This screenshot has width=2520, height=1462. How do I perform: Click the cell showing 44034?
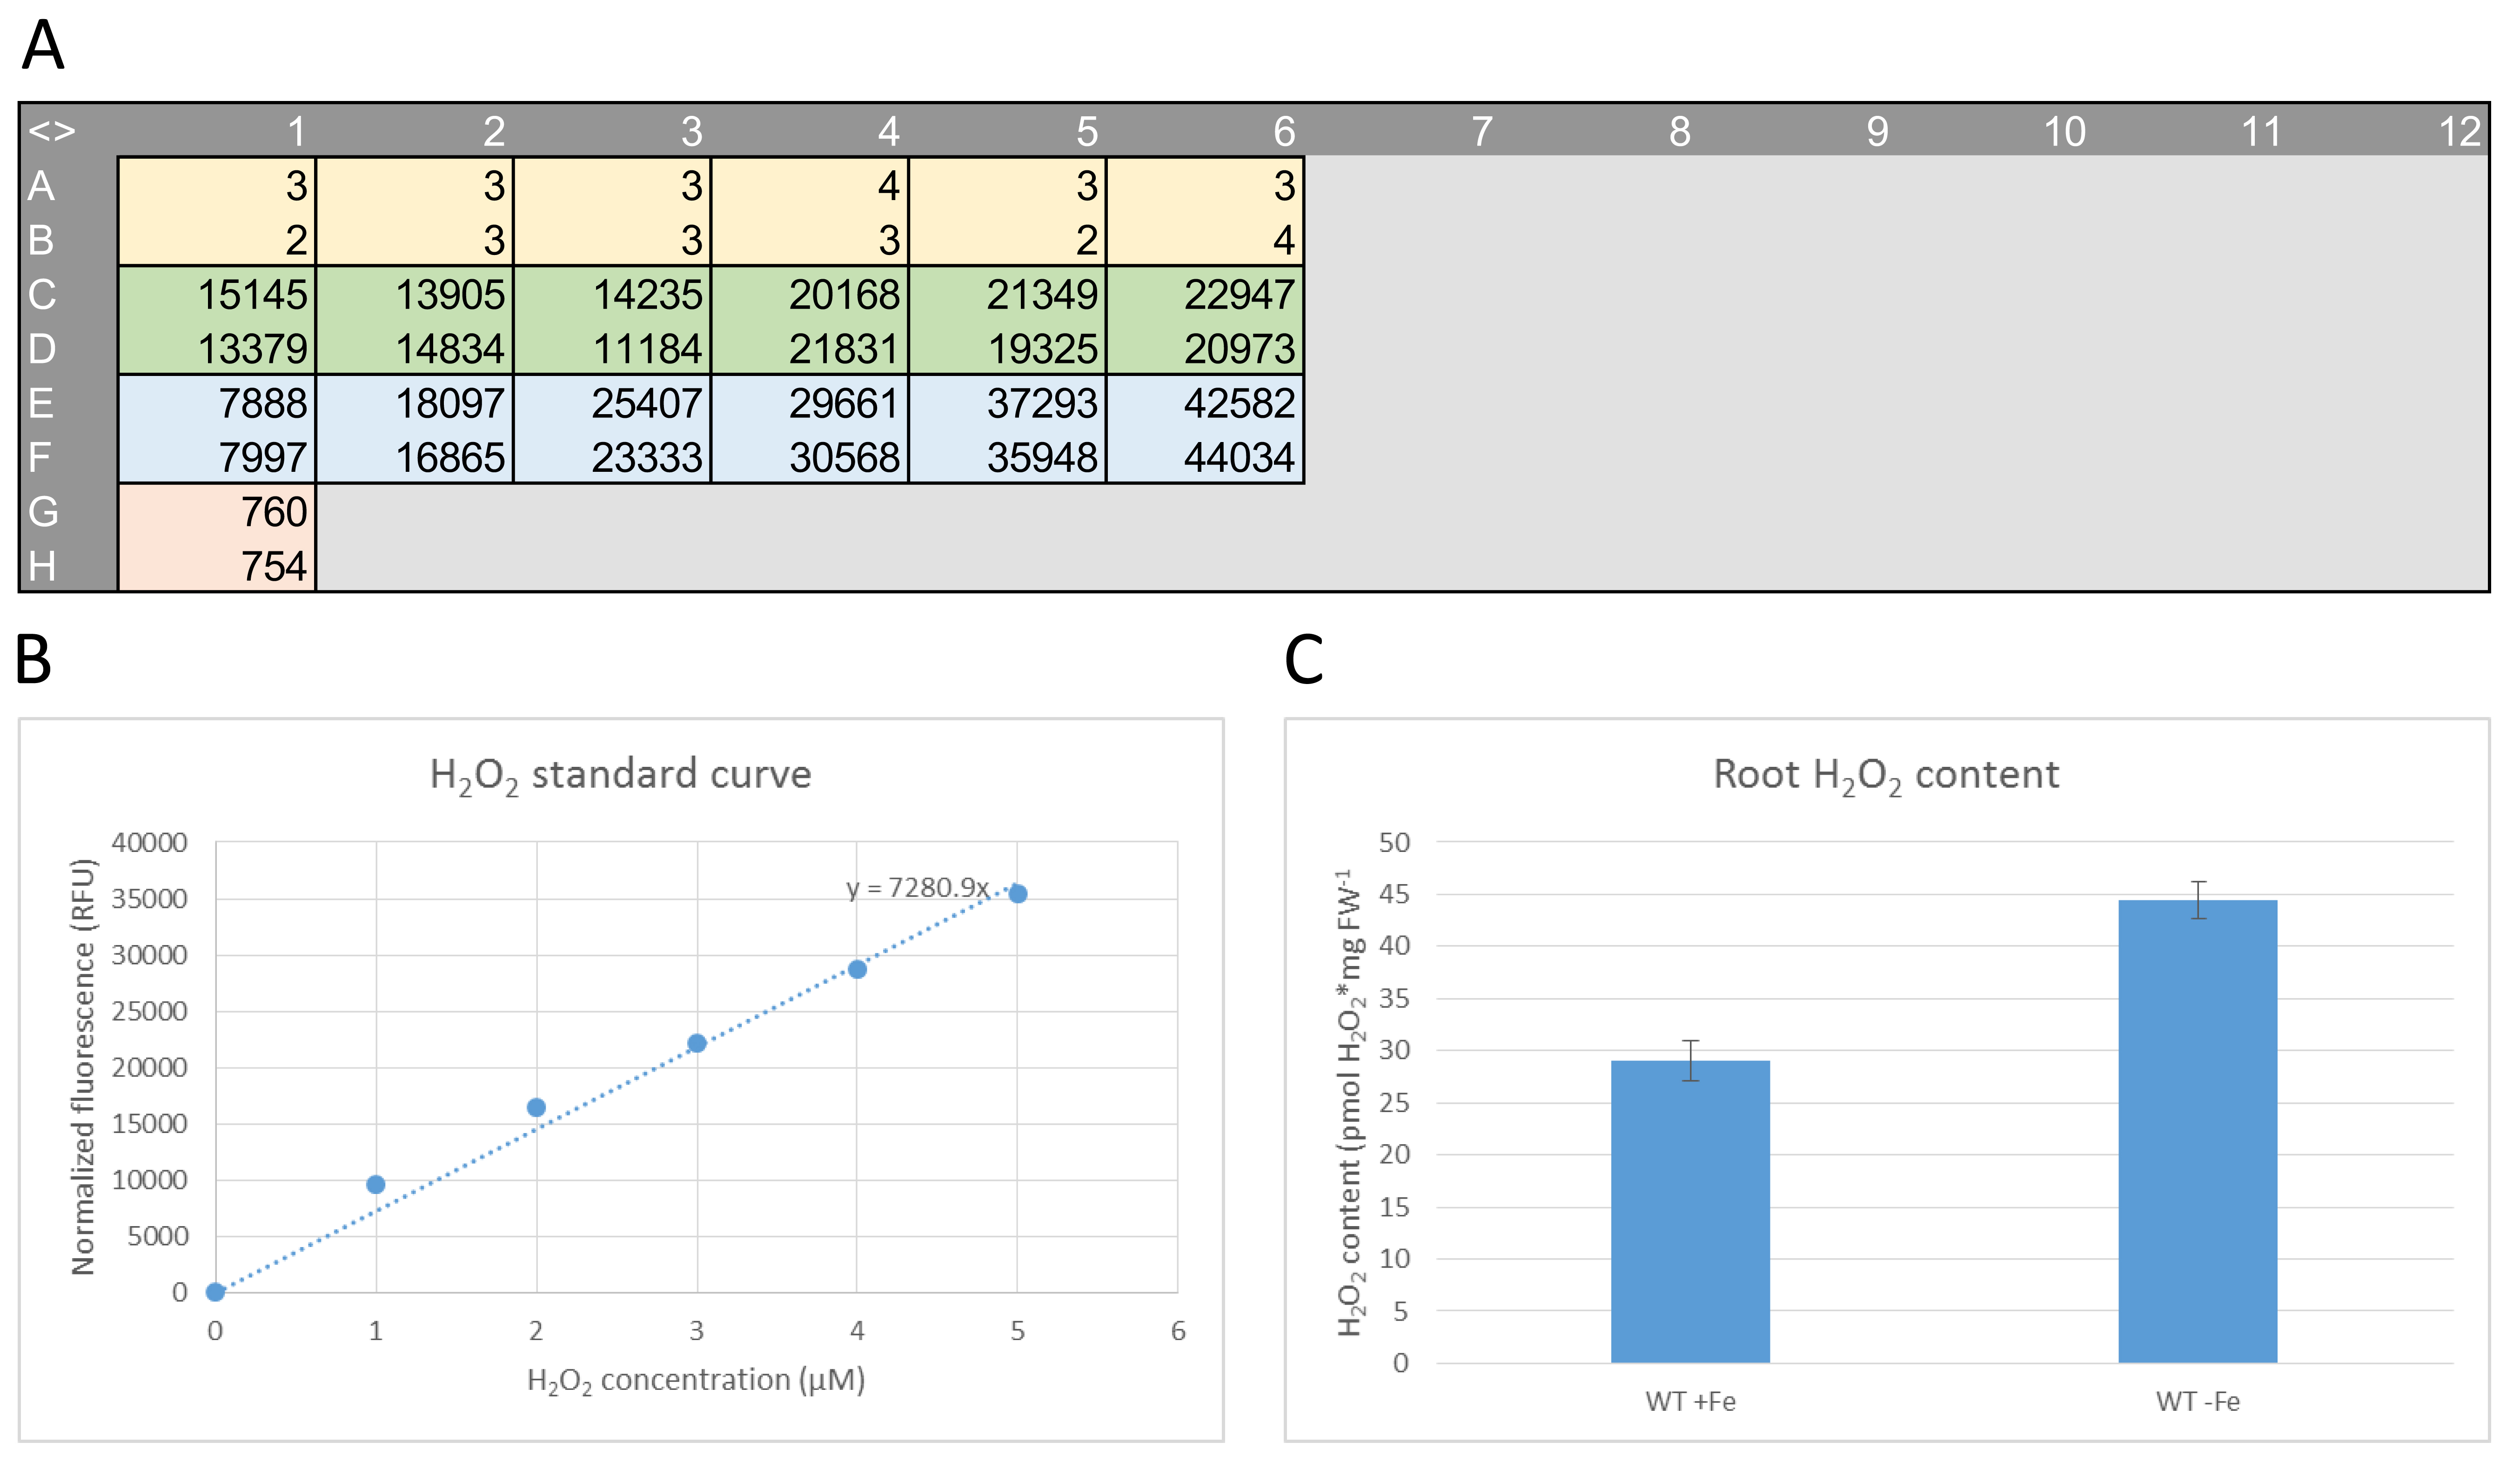1205,457
